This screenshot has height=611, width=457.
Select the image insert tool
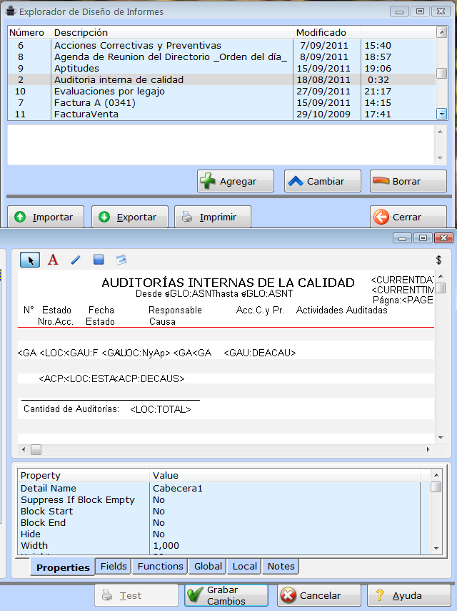tap(121, 260)
